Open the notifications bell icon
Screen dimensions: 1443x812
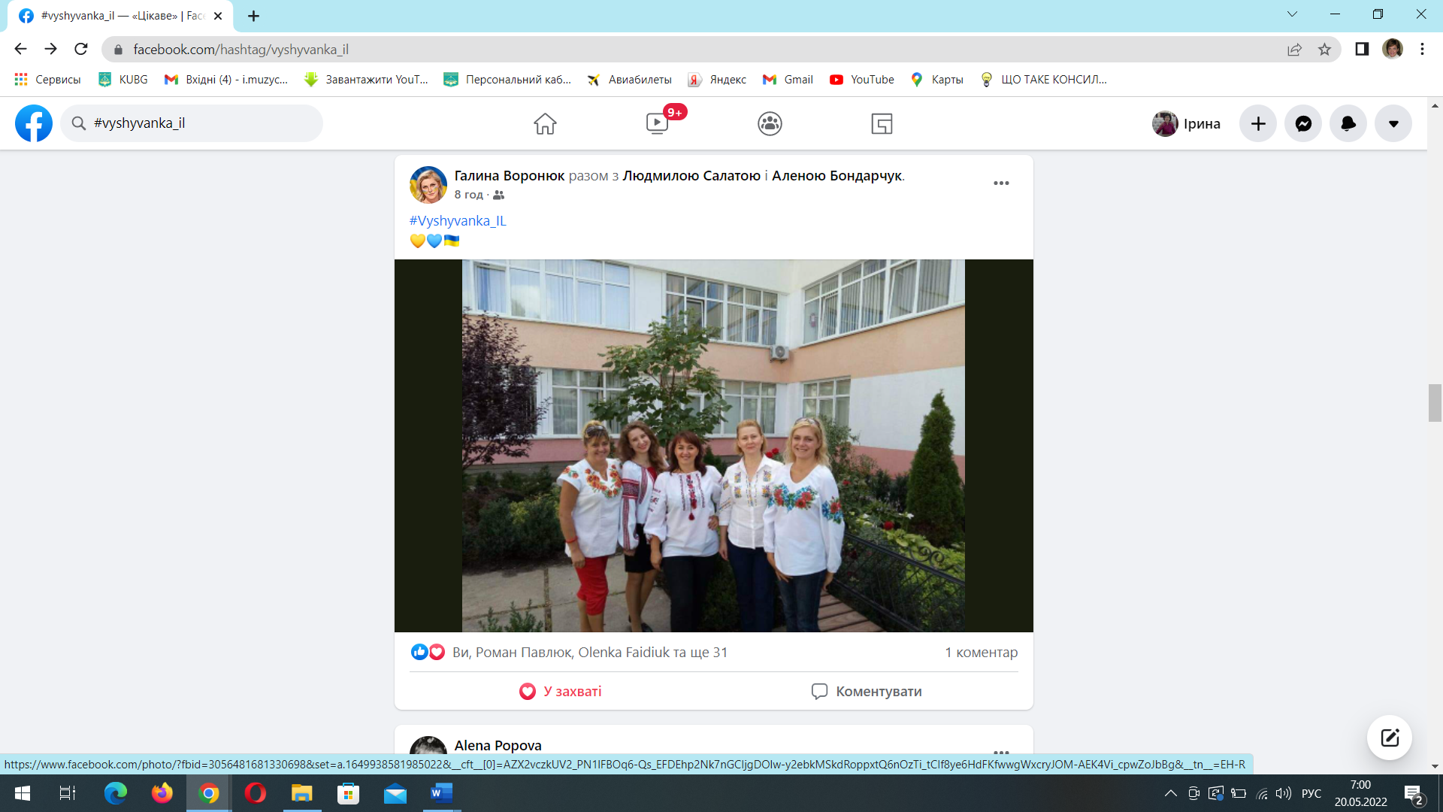point(1348,123)
